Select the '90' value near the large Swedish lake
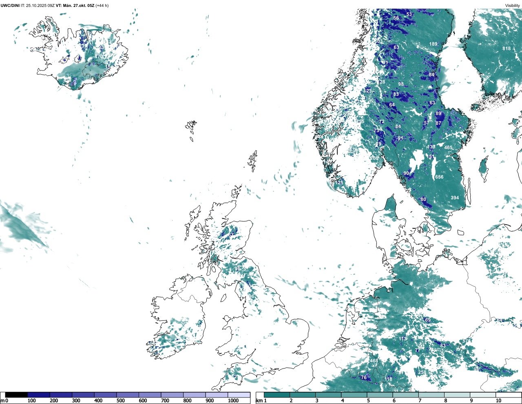Screen dimensions: 522x404 pos(406,173)
